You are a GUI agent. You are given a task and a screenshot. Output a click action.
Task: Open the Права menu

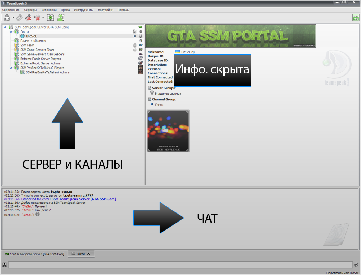(x=65, y=10)
